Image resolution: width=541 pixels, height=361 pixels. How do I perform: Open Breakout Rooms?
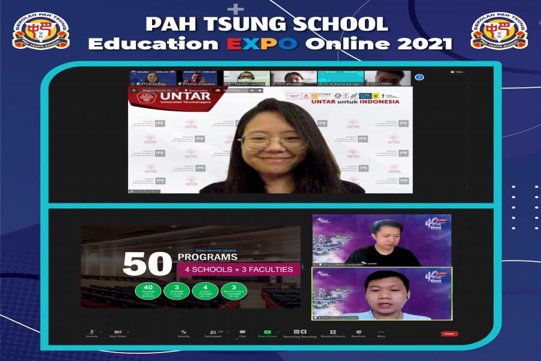332,332
